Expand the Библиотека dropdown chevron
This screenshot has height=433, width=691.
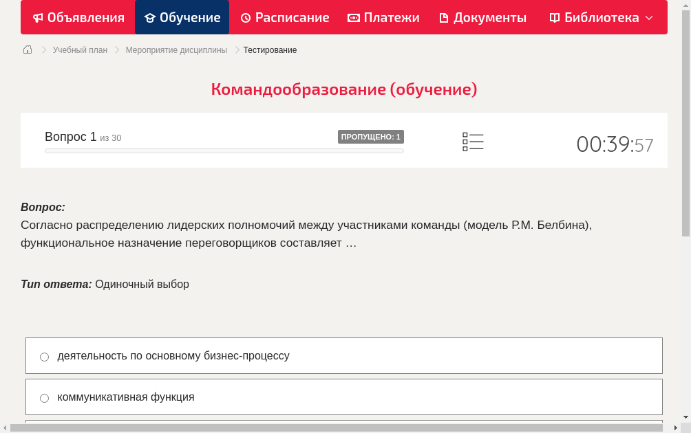(x=647, y=17)
